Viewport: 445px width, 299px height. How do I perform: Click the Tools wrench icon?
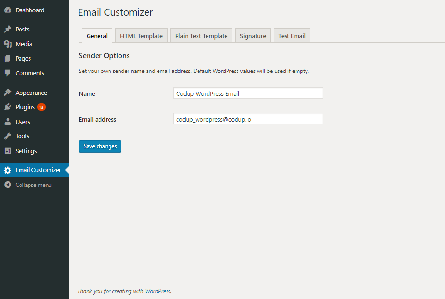pos(8,136)
